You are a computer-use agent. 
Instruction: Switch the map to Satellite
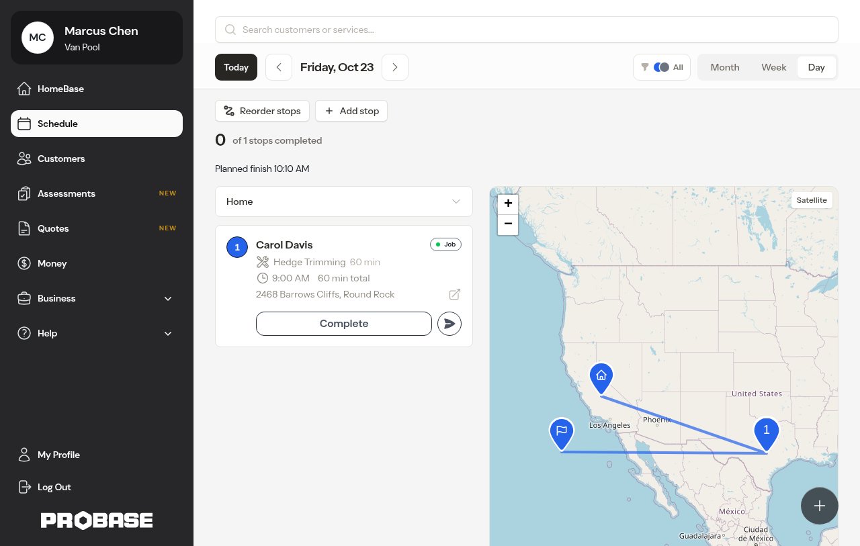812,200
